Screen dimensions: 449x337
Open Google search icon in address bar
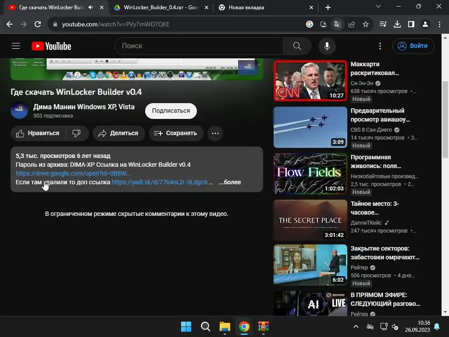pos(309,25)
